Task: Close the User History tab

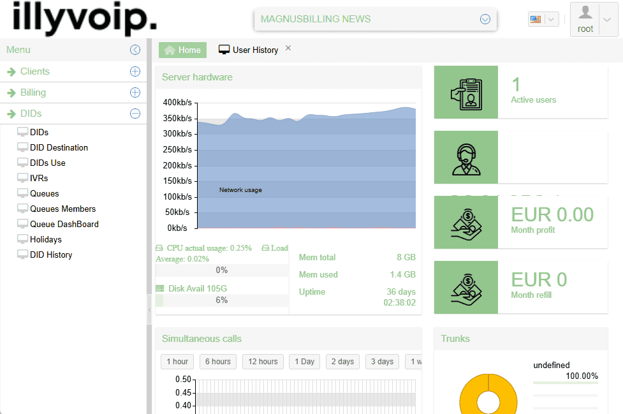Action: tap(288, 48)
